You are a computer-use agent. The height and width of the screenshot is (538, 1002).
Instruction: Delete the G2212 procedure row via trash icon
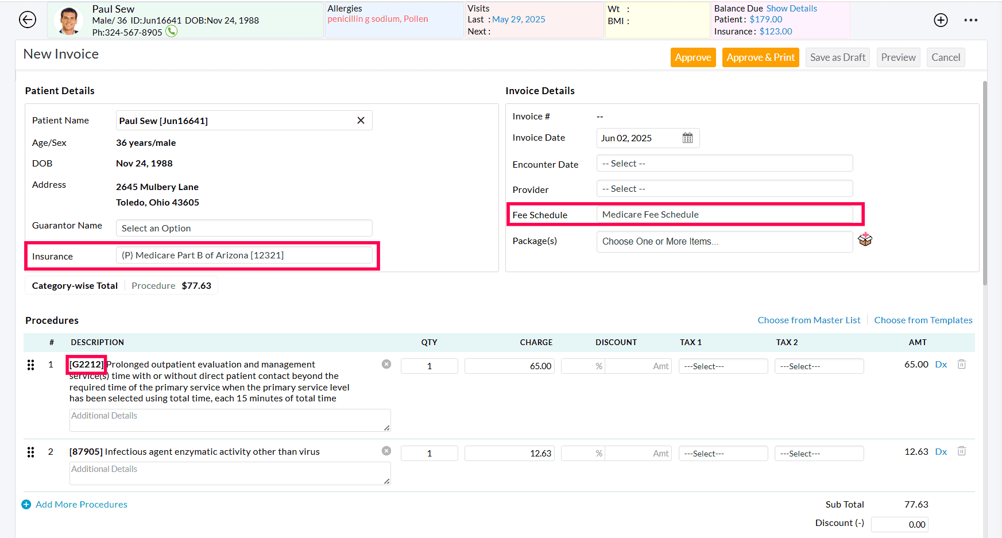point(961,364)
